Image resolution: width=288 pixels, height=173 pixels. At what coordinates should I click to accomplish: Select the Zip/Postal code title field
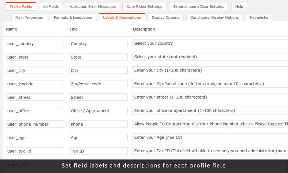tap(98, 84)
